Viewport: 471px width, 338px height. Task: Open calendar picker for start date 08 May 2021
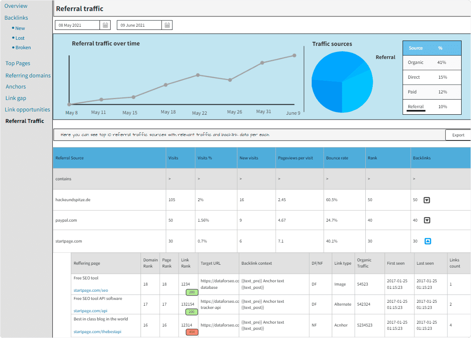pyautogui.click(x=106, y=25)
